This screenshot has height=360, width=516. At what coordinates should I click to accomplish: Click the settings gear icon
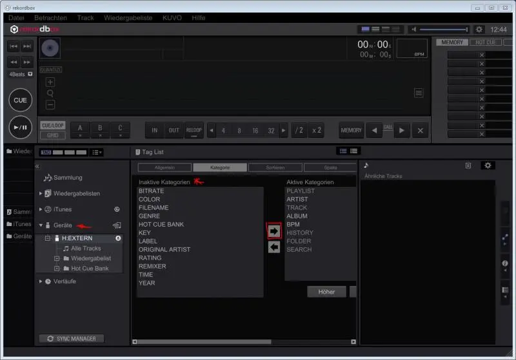tap(479, 30)
